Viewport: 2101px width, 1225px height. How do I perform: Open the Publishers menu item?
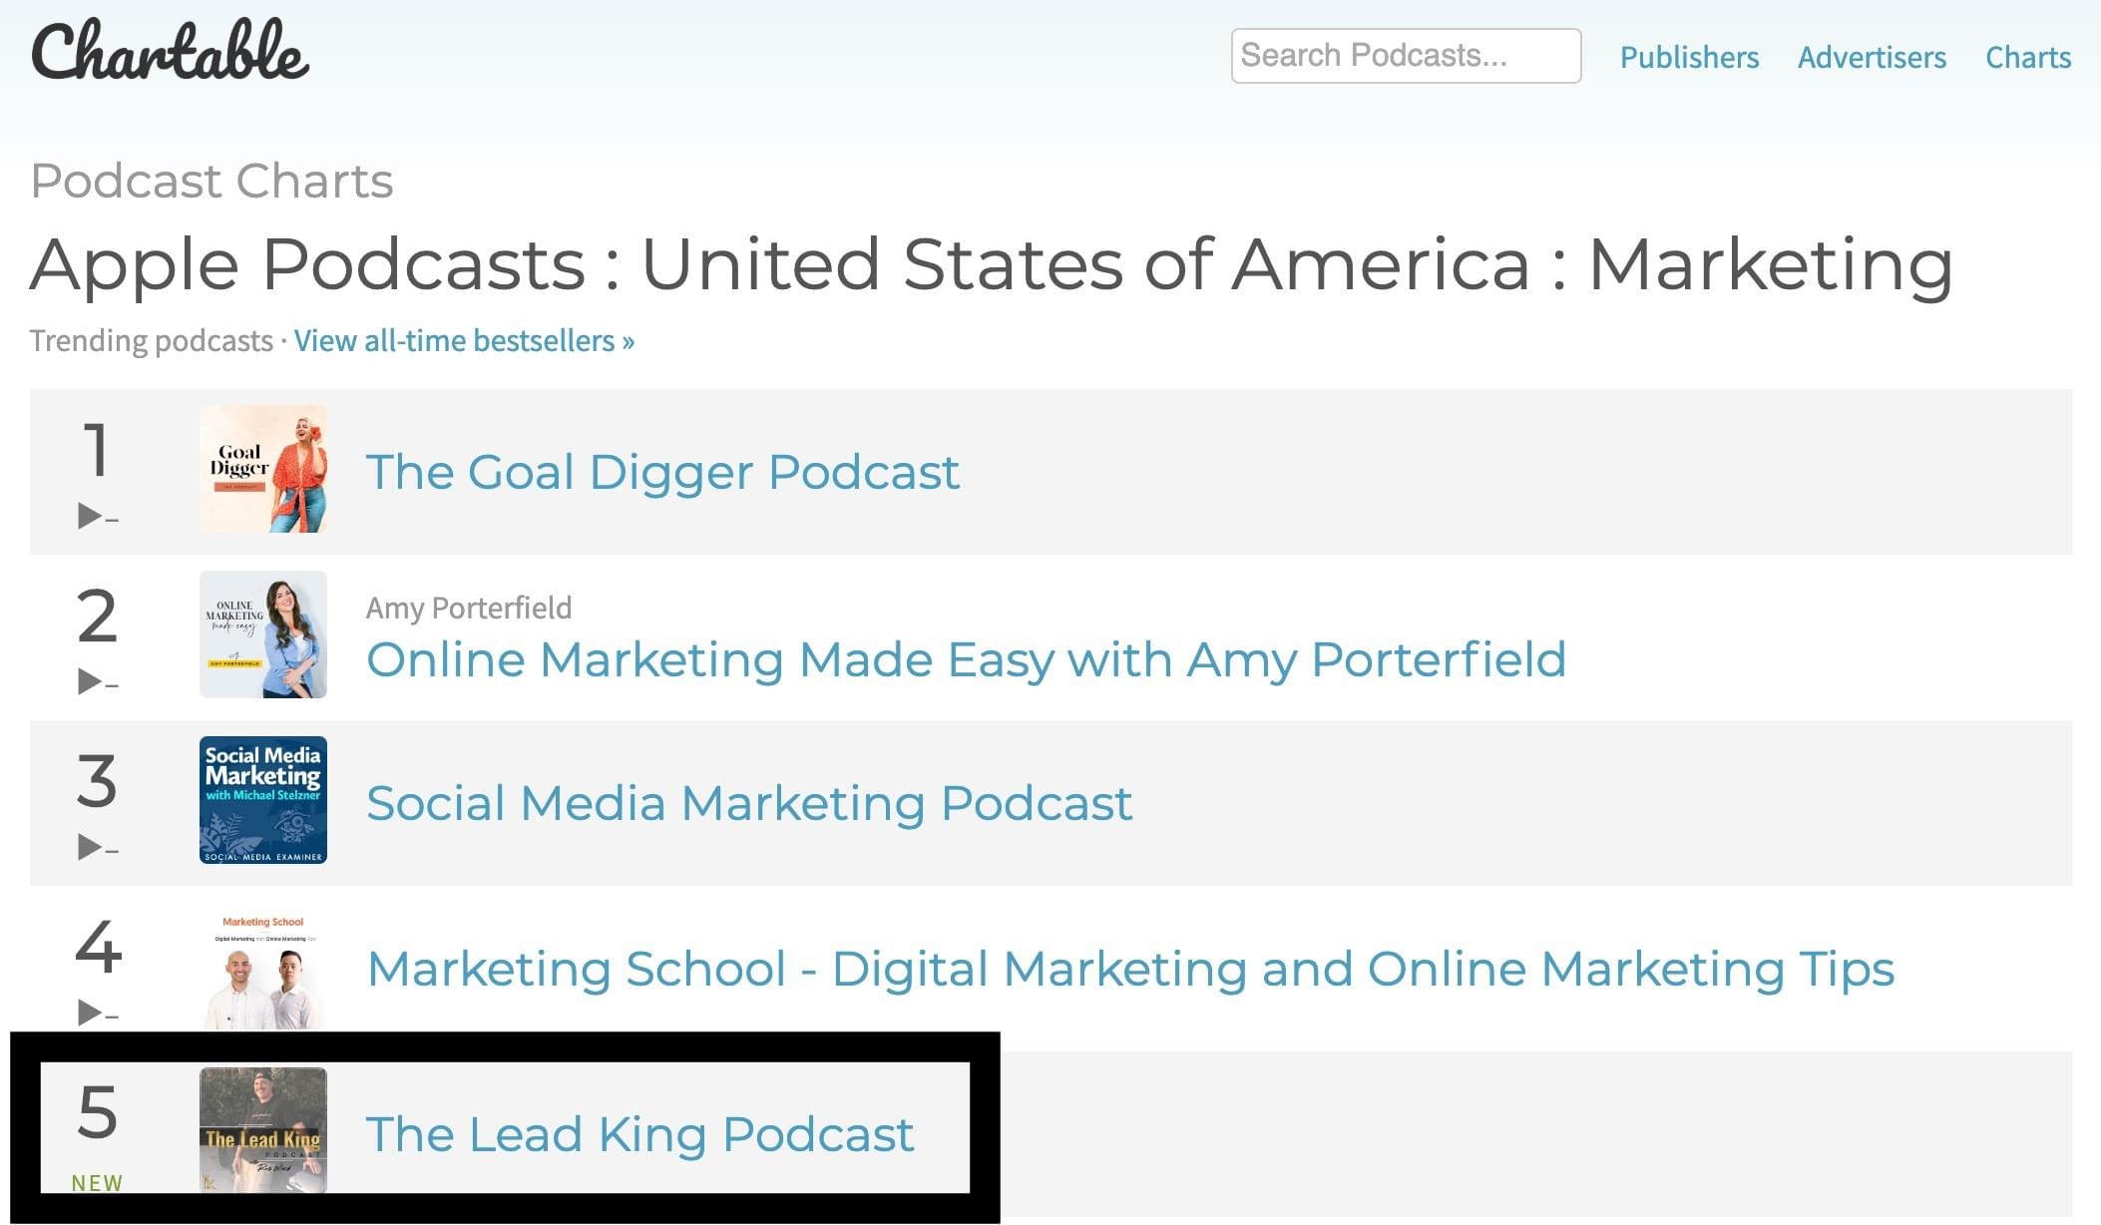point(1689,57)
